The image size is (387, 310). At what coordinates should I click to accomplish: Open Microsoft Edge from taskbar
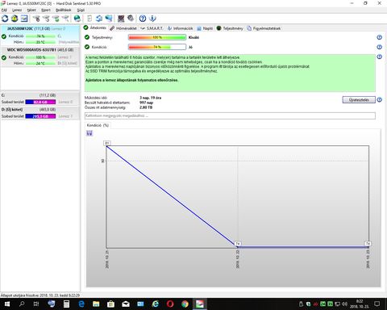click(x=81, y=304)
